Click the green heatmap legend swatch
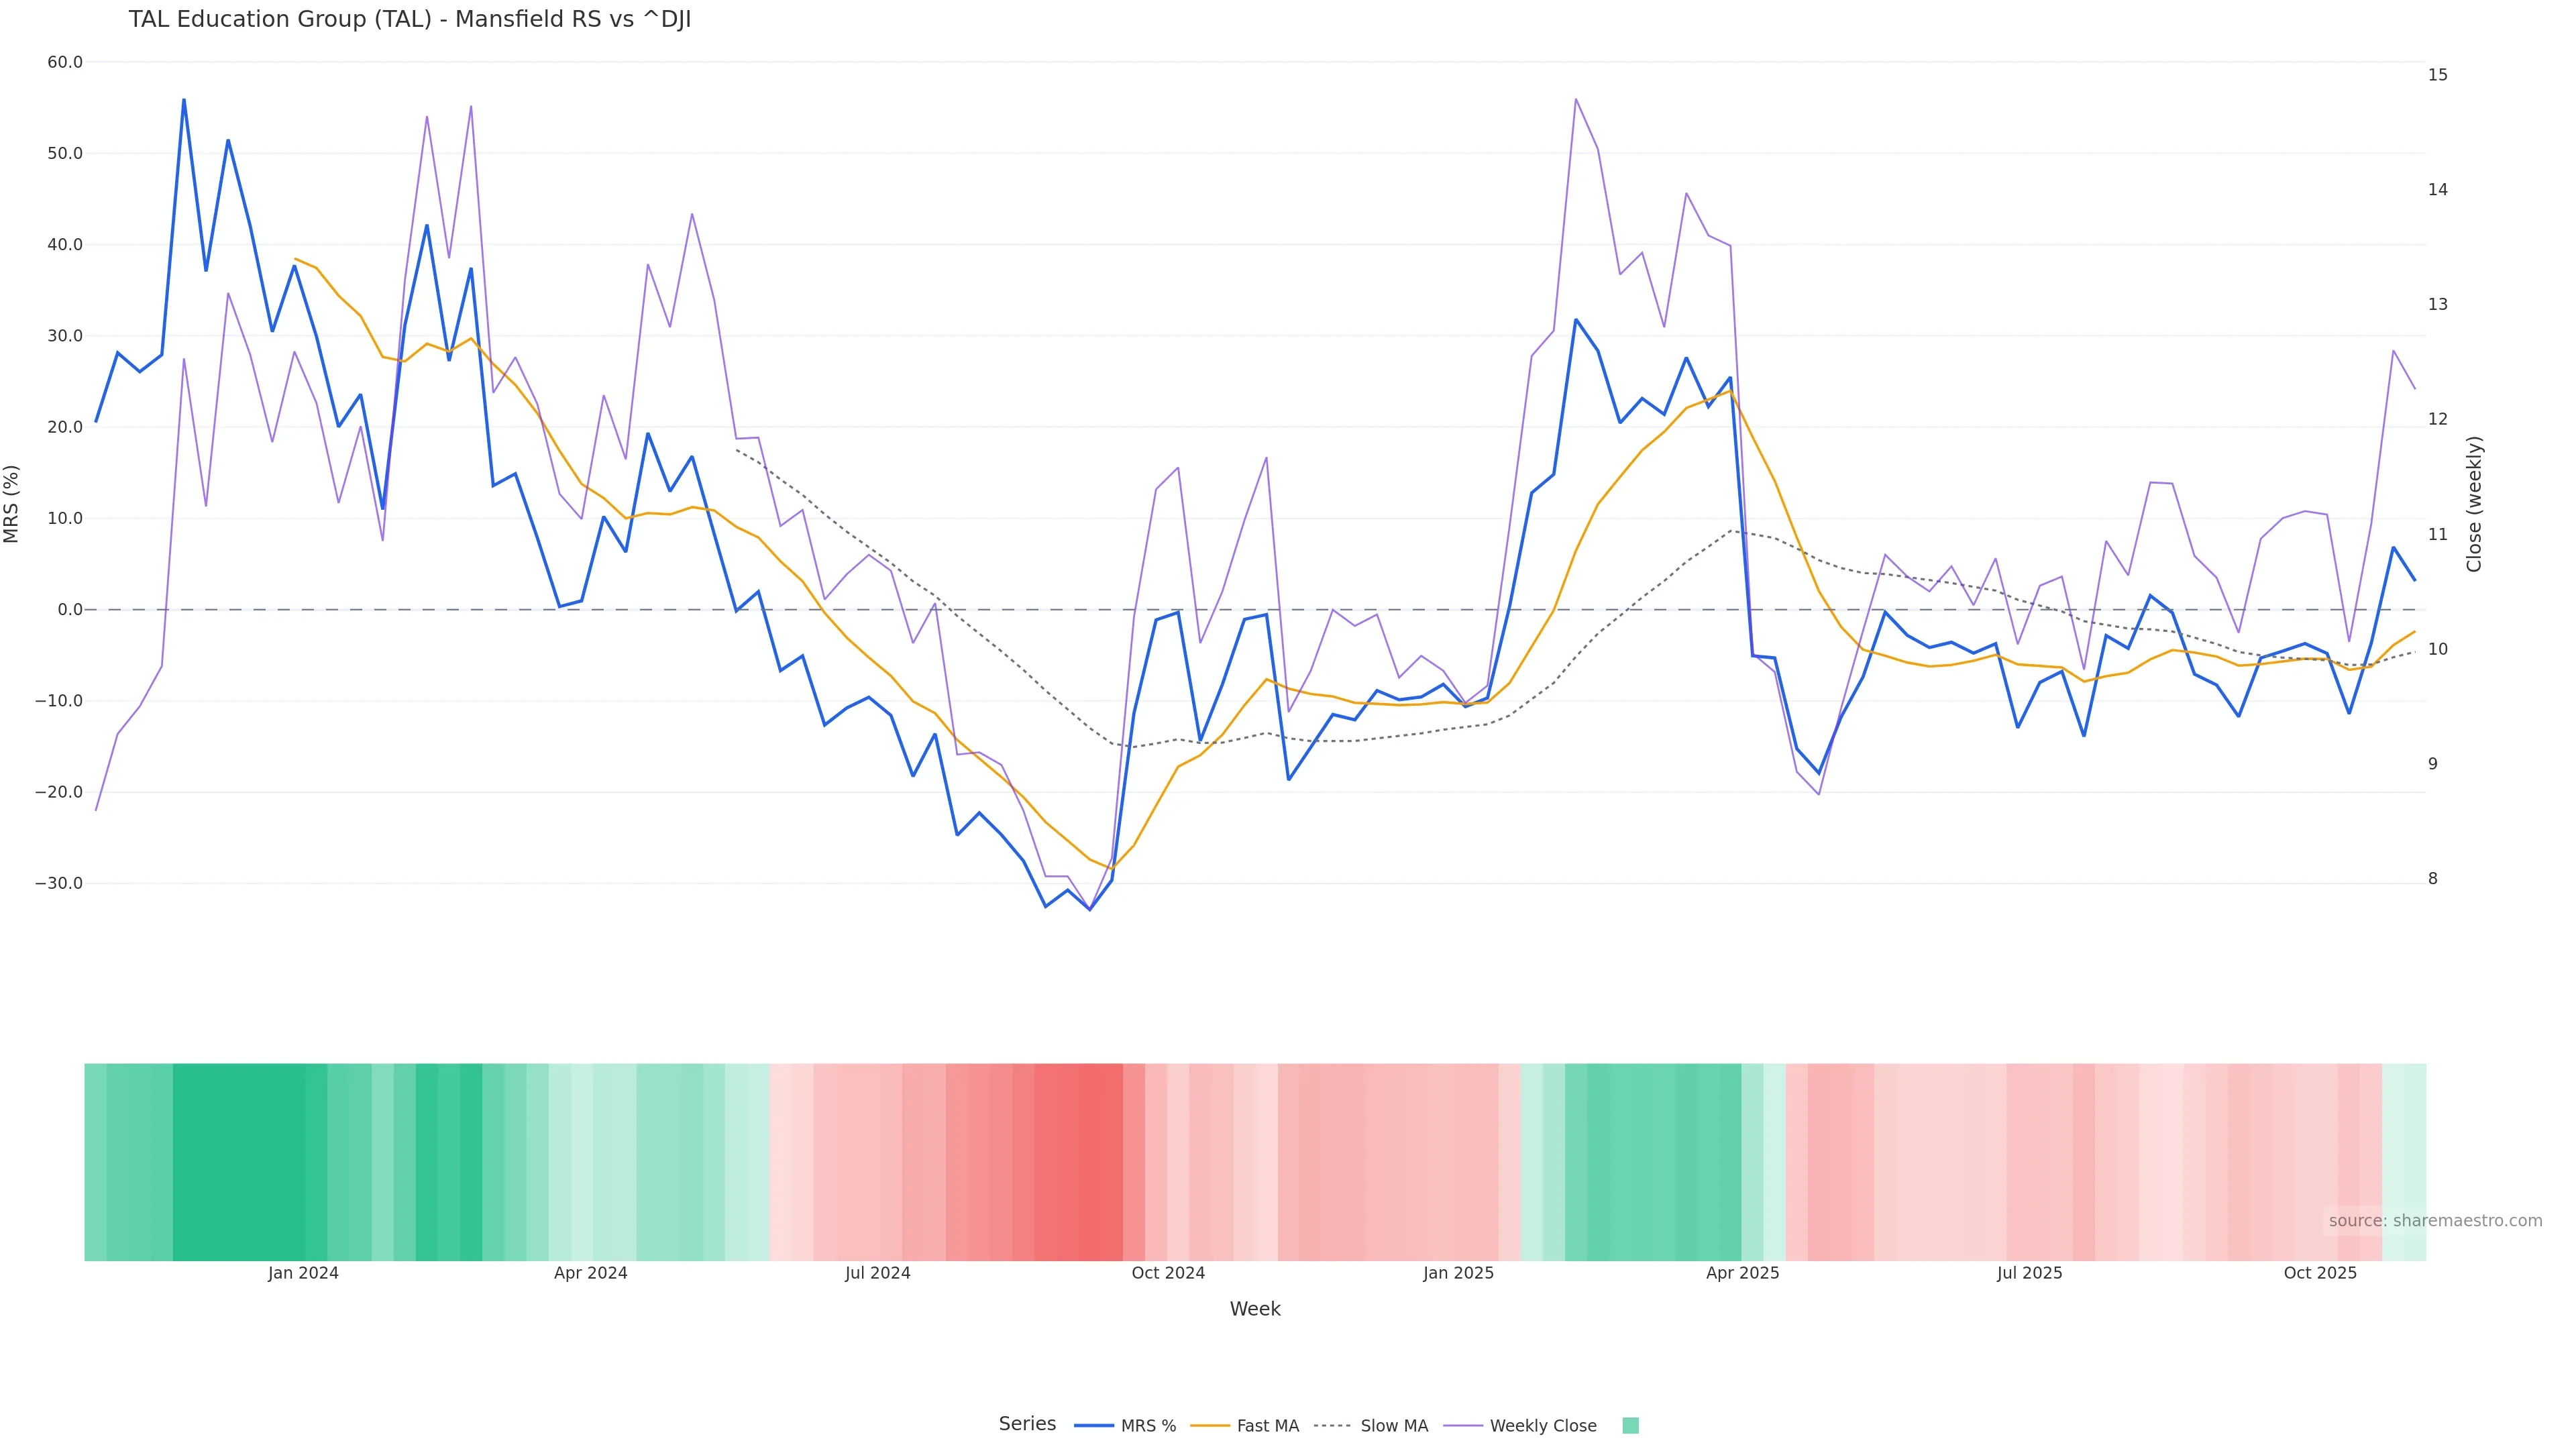Screen dimensions: 2576x1449 pyautogui.click(x=1630, y=1425)
